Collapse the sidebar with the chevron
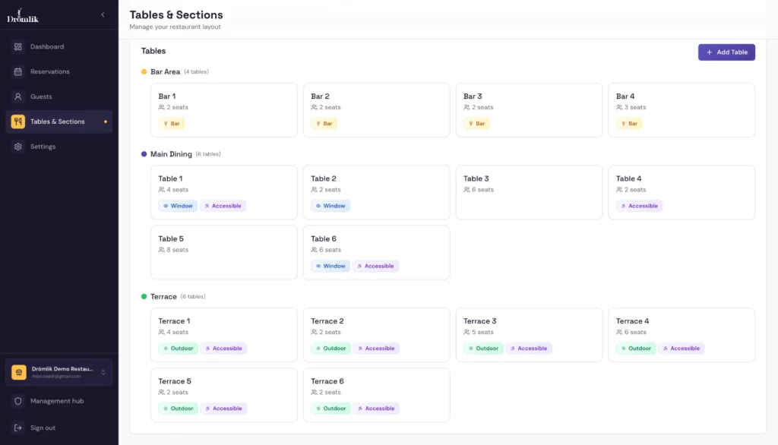 coord(103,15)
